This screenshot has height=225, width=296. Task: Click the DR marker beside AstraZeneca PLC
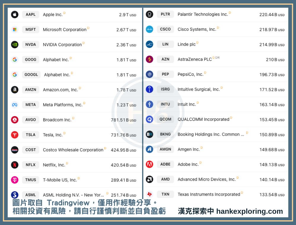218,57
